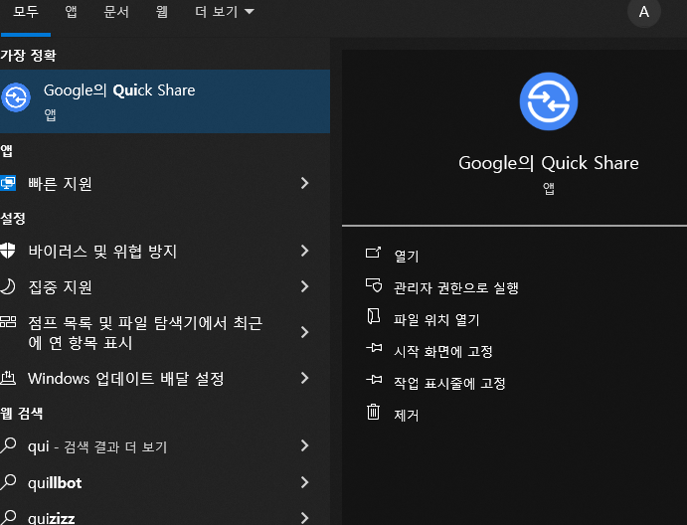This screenshot has height=525, width=687.
Task: Choose 작업 표시줄에 고정
Action: click(x=449, y=384)
